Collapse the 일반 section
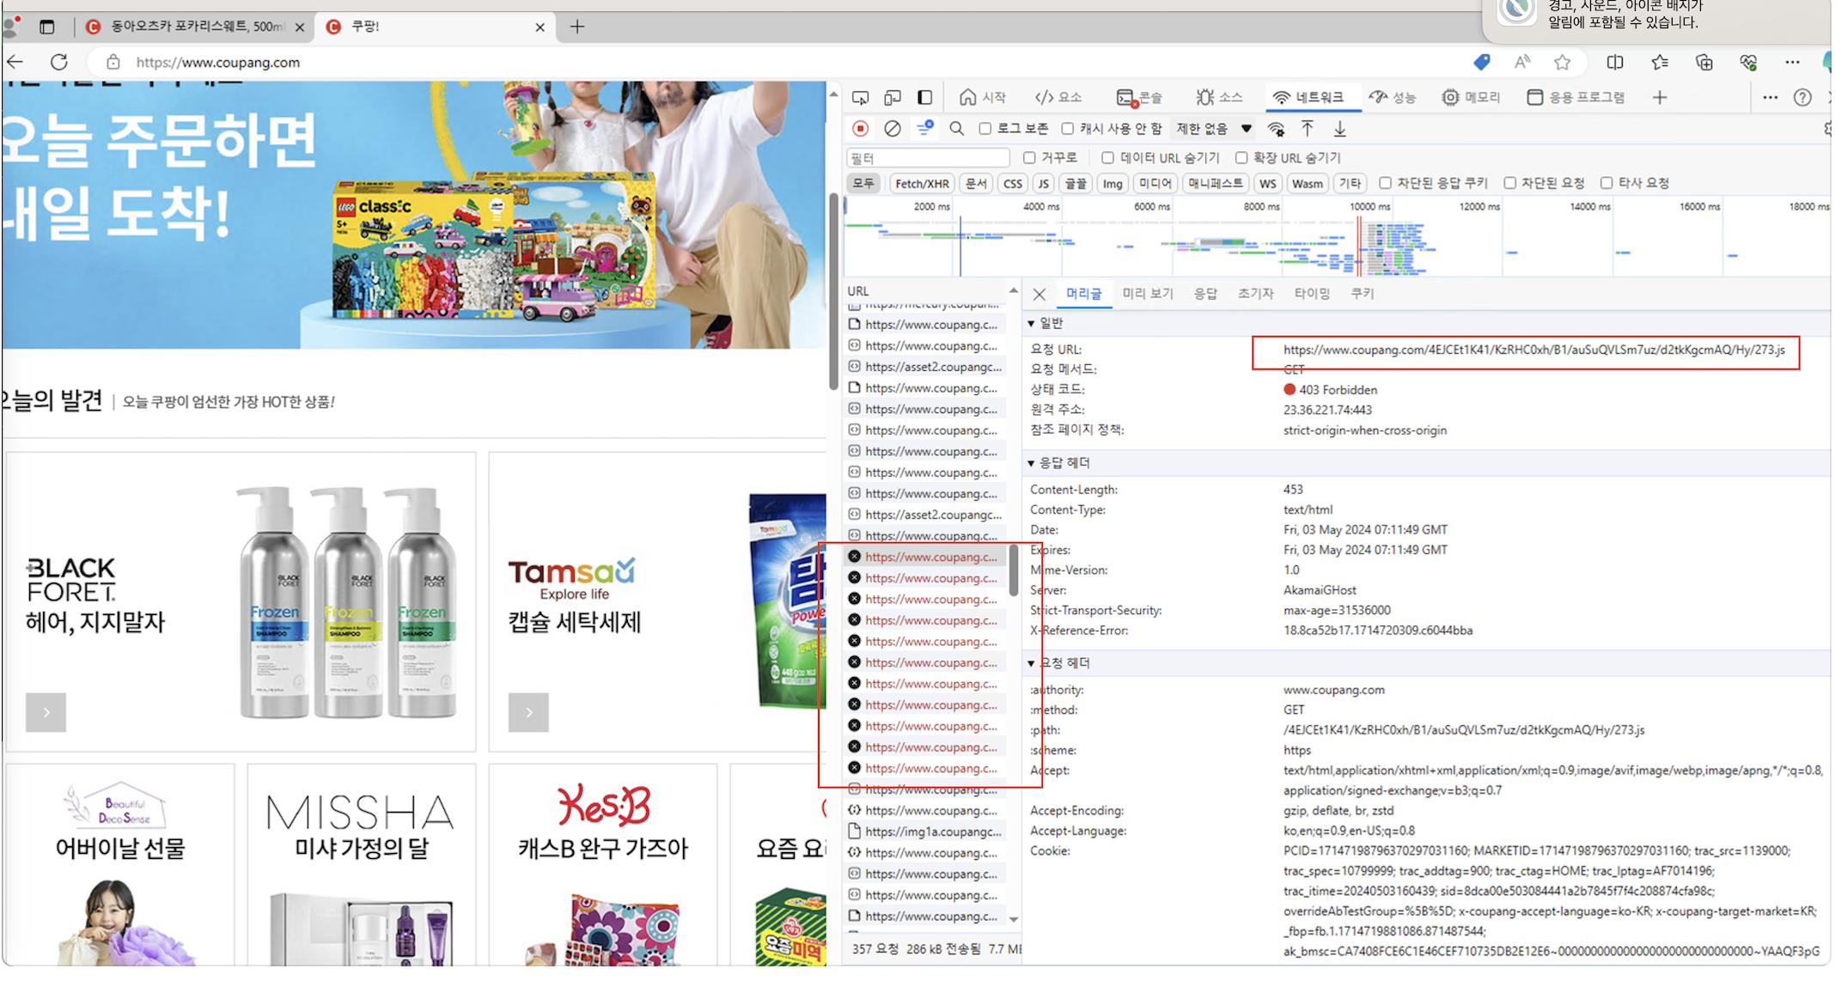The width and height of the screenshot is (1835, 993). (1031, 324)
